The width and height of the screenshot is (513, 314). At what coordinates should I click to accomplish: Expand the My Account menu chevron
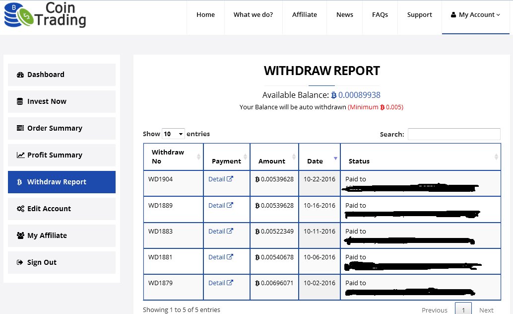pyautogui.click(x=498, y=15)
